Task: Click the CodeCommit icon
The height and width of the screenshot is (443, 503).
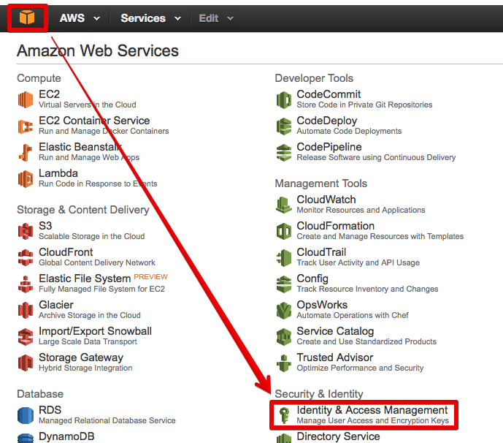Action: tap(284, 99)
